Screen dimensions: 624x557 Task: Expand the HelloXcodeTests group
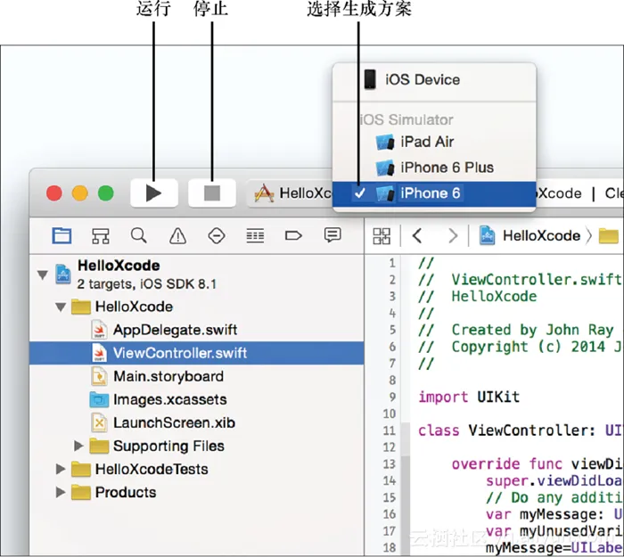[61, 469]
